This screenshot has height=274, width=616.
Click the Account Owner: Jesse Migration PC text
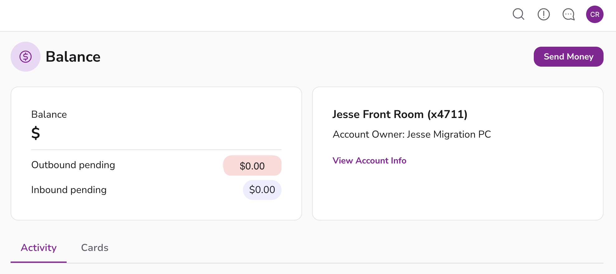(x=412, y=135)
